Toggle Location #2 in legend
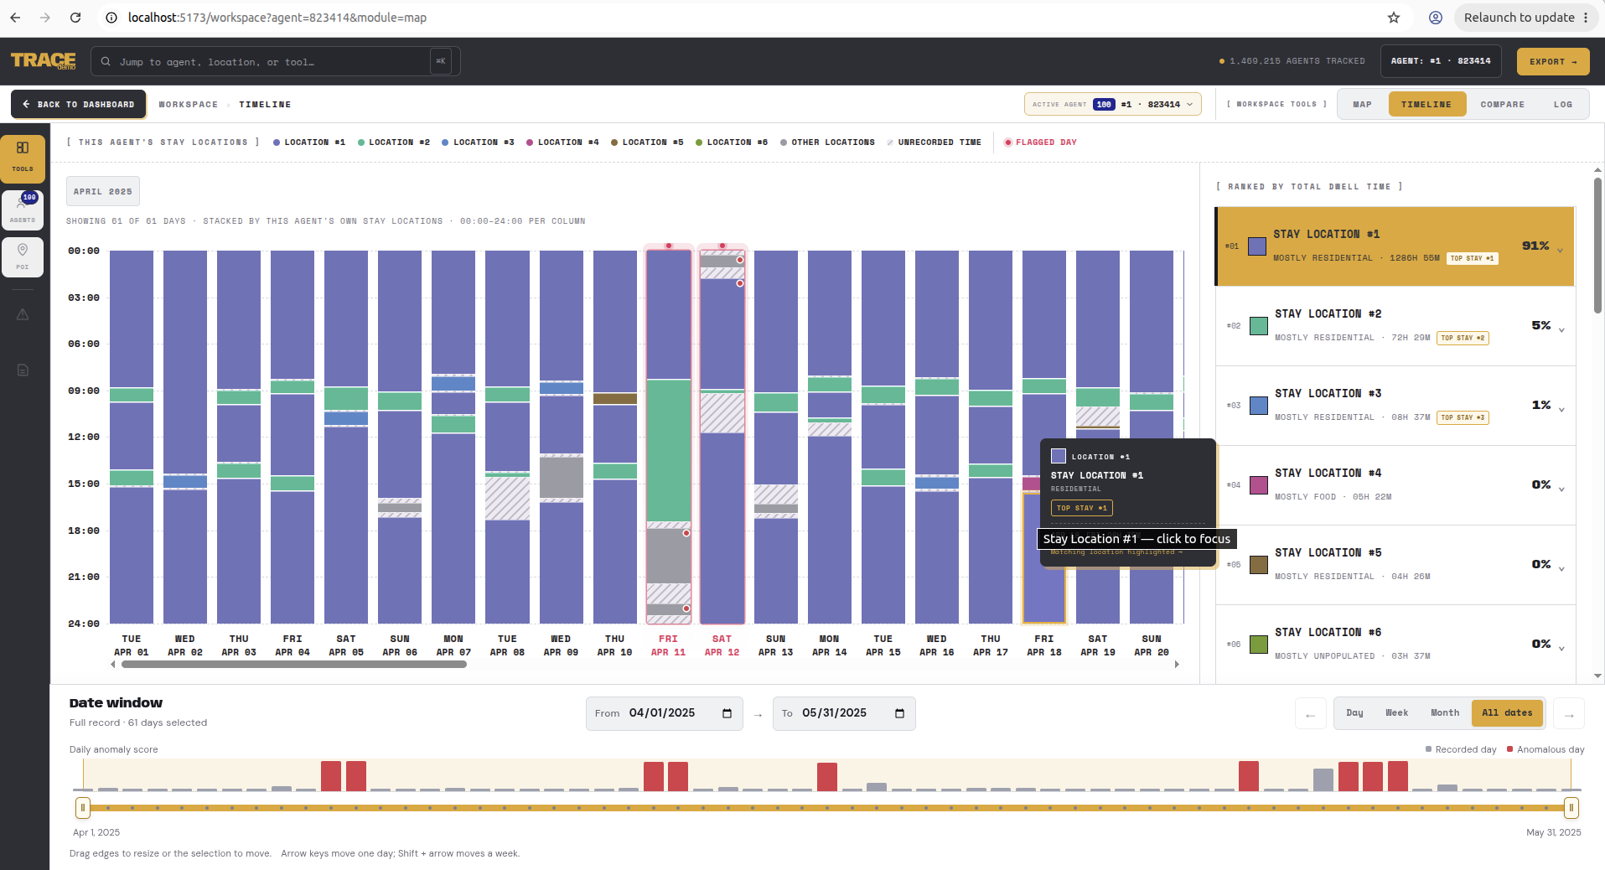This screenshot has height=870, width=1605. point(394,142)
